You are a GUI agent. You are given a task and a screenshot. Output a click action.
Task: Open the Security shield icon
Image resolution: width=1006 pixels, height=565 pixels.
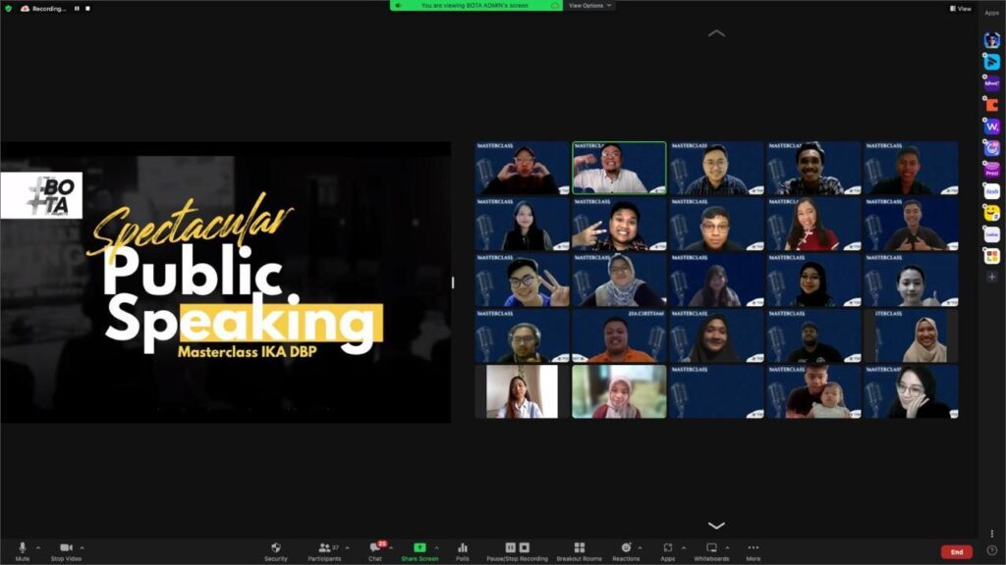point(276,548)
